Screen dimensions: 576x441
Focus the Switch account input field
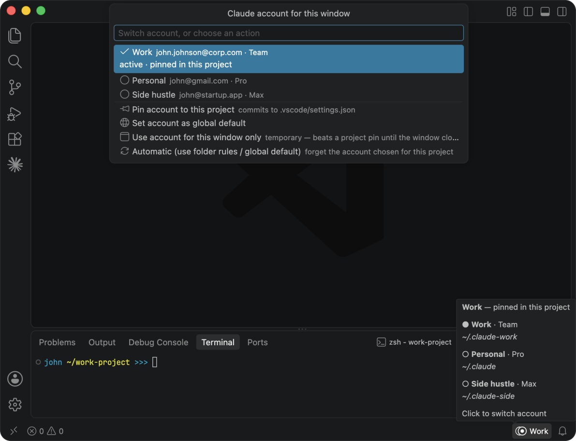(289, 33)
